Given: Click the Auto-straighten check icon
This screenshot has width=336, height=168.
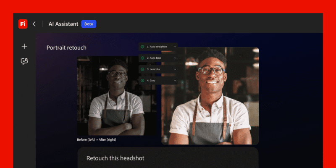Looking at the screenshot, I should (142, 47).
